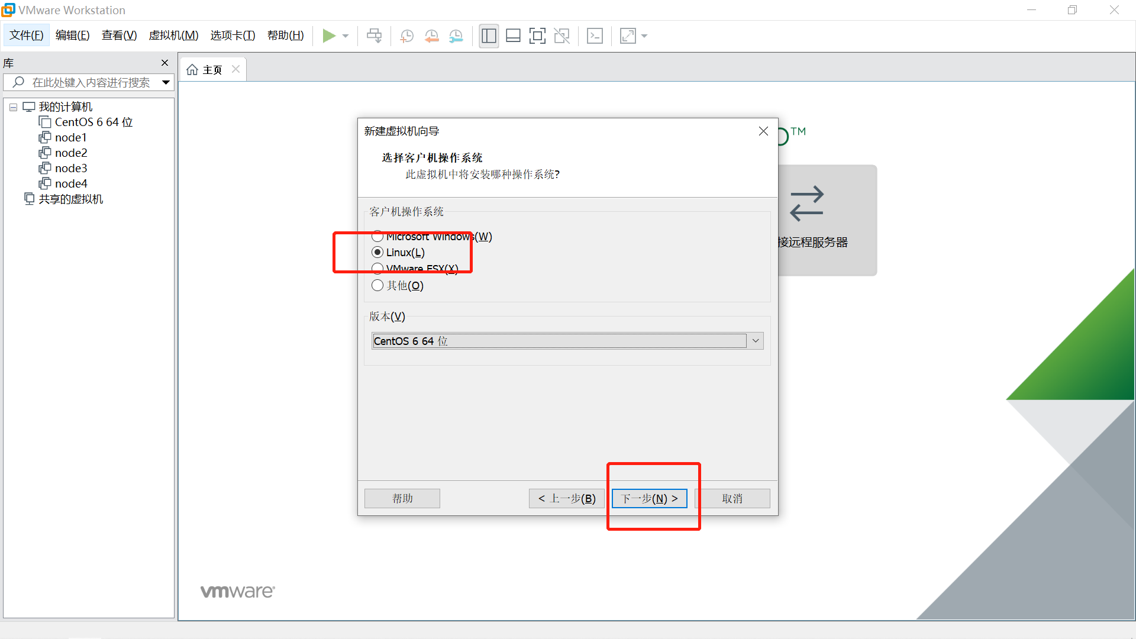Viewport: 1136px width, 639px height.
Task: Open the CentOS 6 64 位 version dropdown
Action: point(755,341)
